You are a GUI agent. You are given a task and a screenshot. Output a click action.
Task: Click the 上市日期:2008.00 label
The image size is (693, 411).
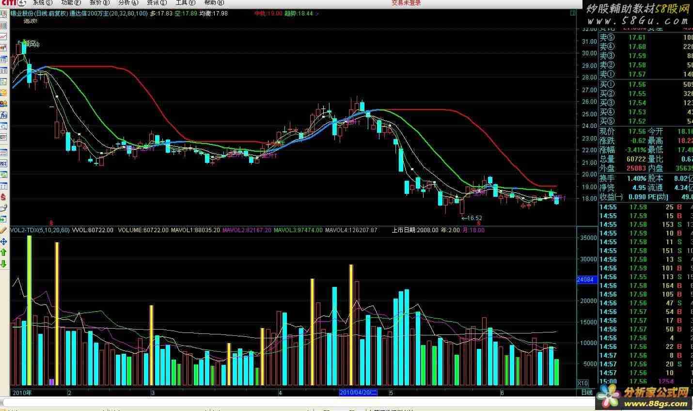point(415,230)
